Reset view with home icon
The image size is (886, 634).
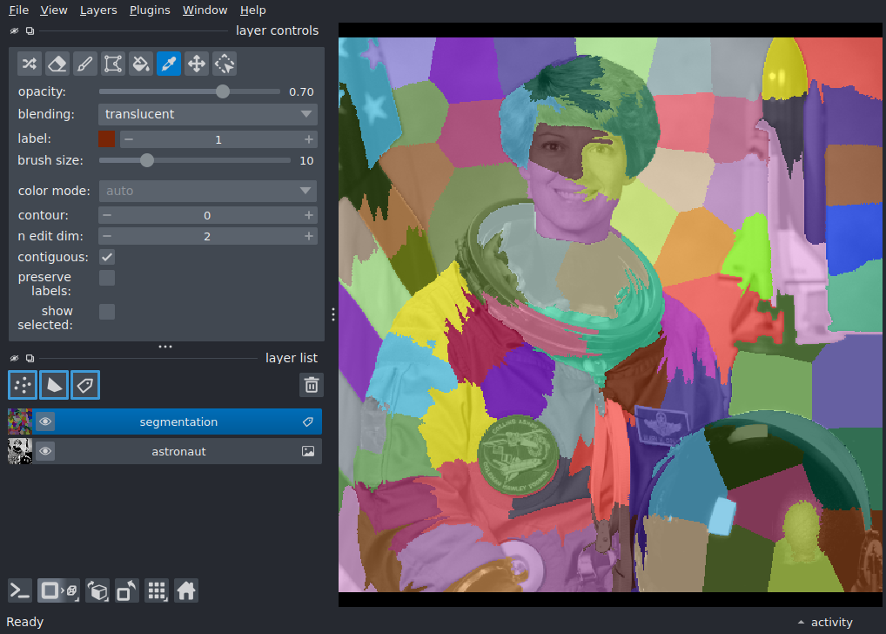coord(186,591)
